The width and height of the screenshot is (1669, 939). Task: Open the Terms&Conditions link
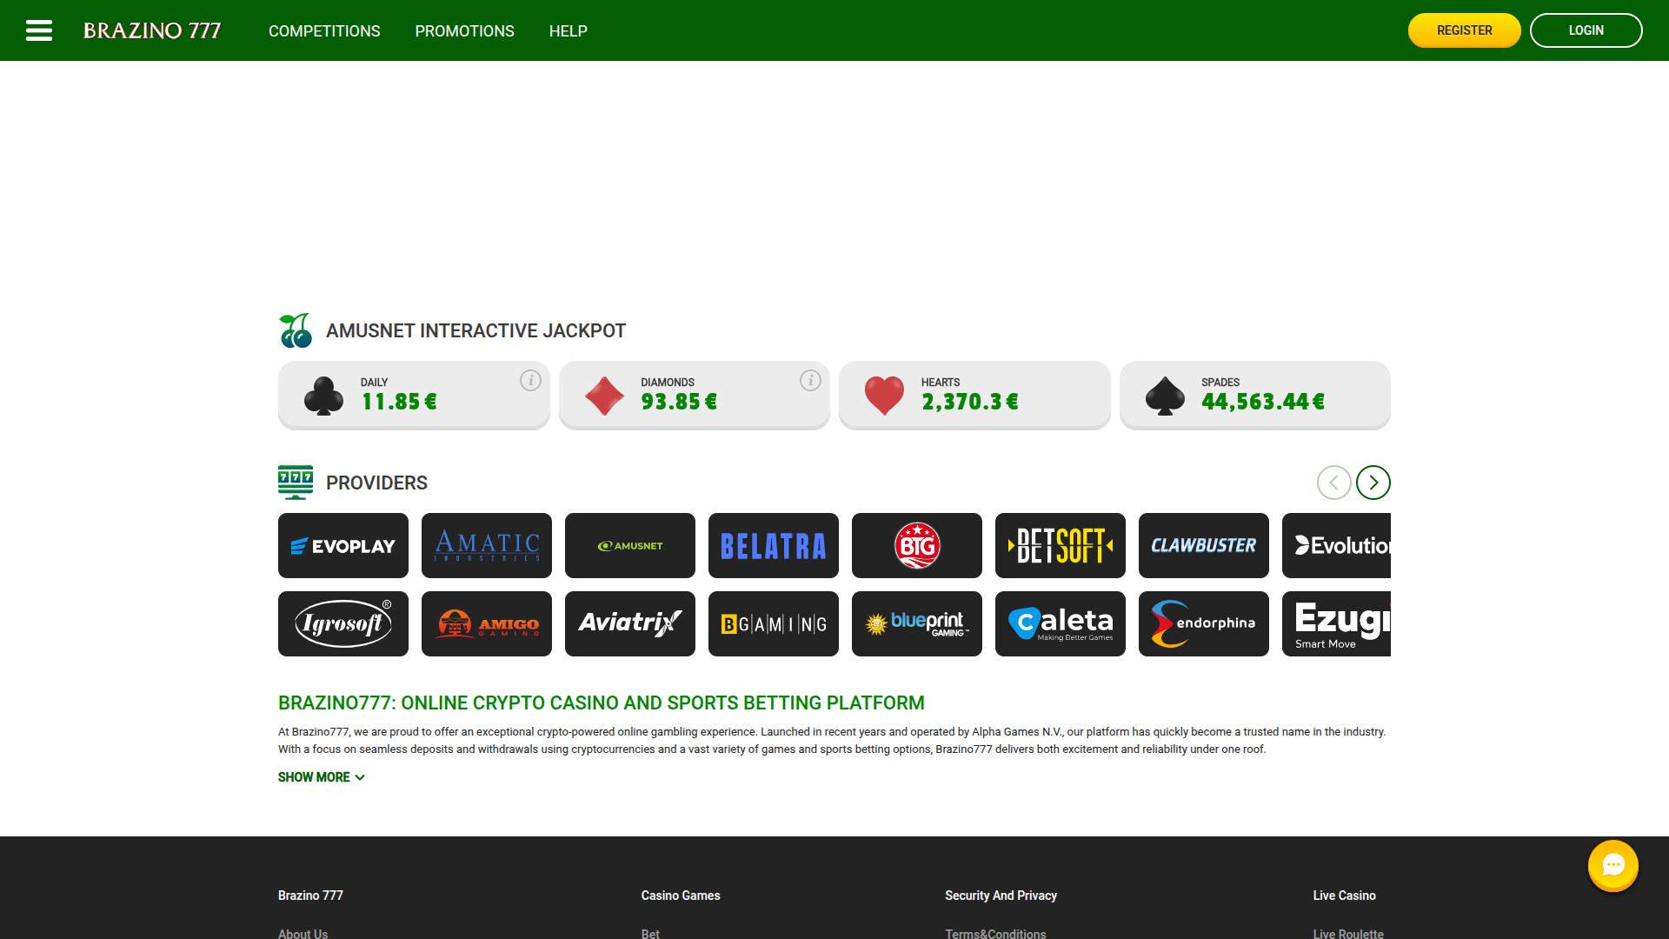pos(995,934)
